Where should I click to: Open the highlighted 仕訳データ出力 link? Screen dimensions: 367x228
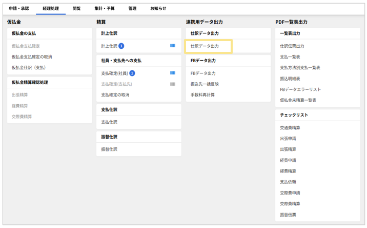(205, 46)
